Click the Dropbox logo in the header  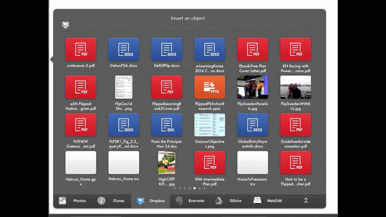[65, 25]
